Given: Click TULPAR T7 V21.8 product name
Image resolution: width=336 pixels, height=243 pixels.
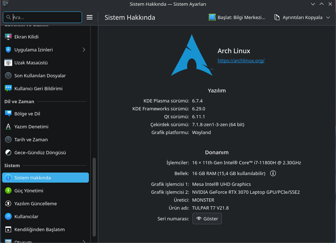Looking at the screenshot, I should click(210, 208).
